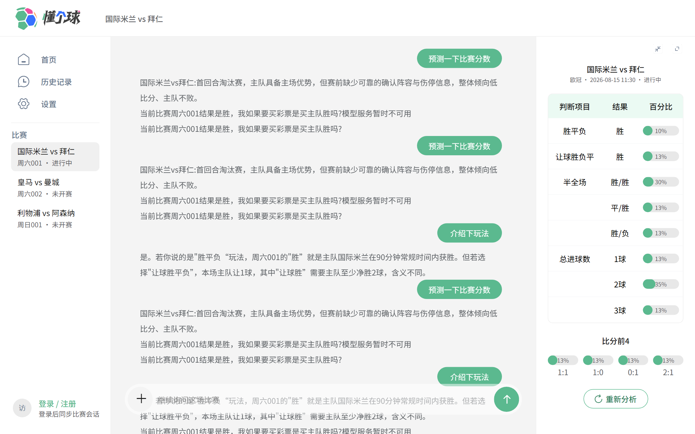Open 历史记录 in the sidebar

click(x=56, y=82)
